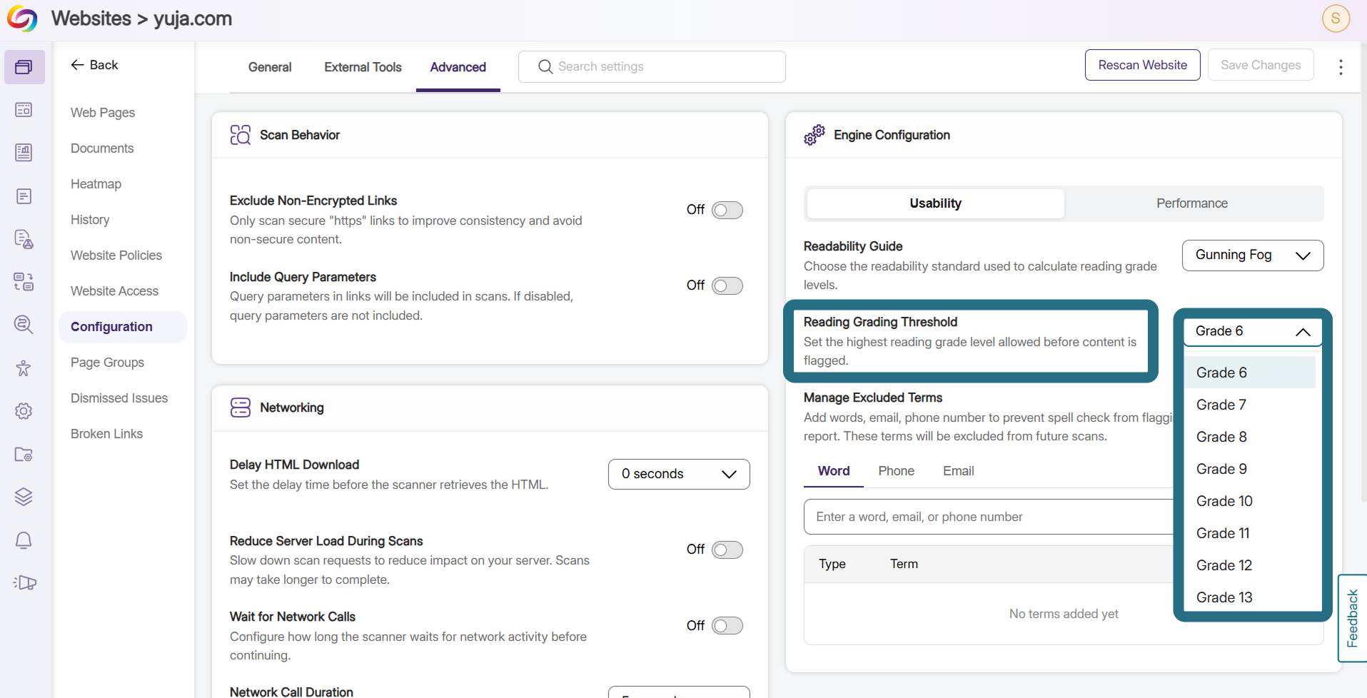Switch to the Performance engine tab
Image resolution: width=1367 pixels, height=698 pixels.
(x=1192, y=203)
